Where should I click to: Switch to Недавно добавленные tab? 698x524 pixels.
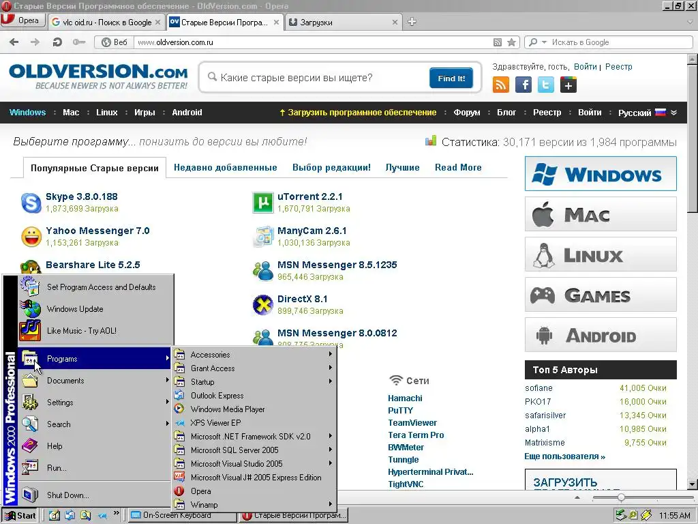pos(225,168)
